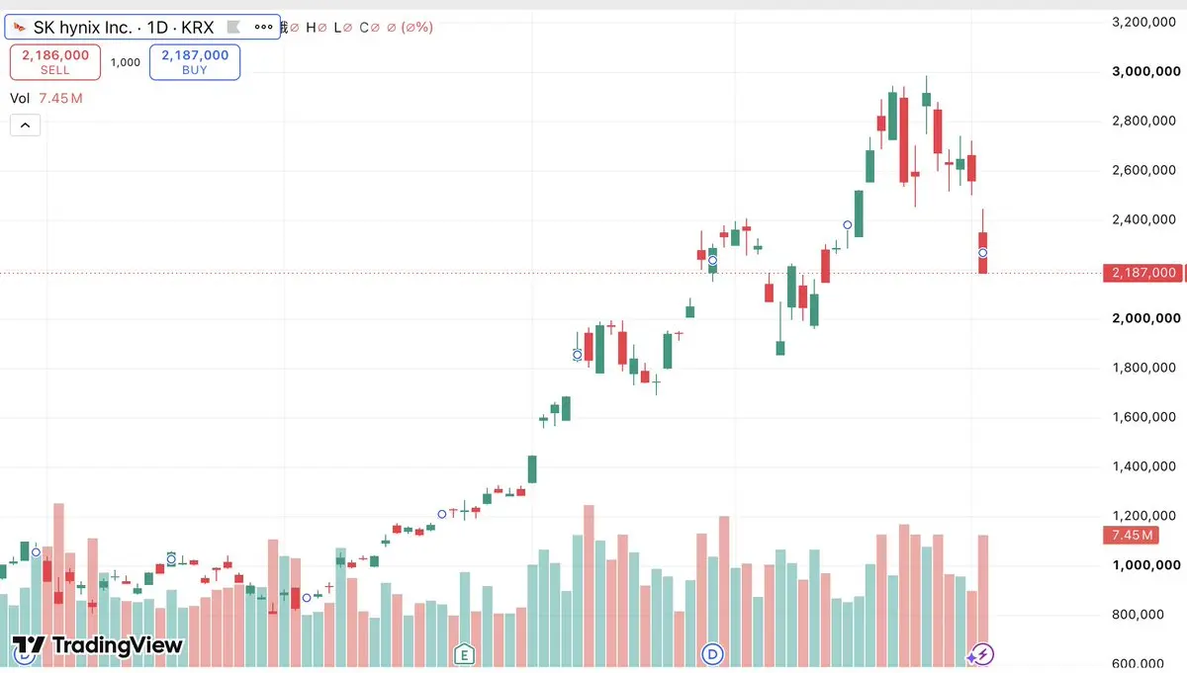Click the 2,000,000 price axis label

point(1145,318)
